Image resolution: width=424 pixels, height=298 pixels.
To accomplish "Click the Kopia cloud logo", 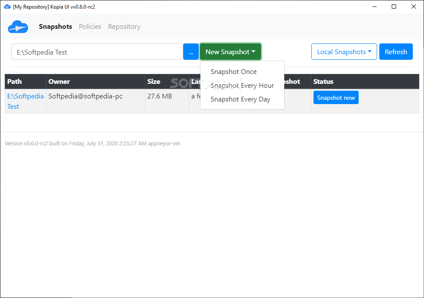I will click(17, 27).
